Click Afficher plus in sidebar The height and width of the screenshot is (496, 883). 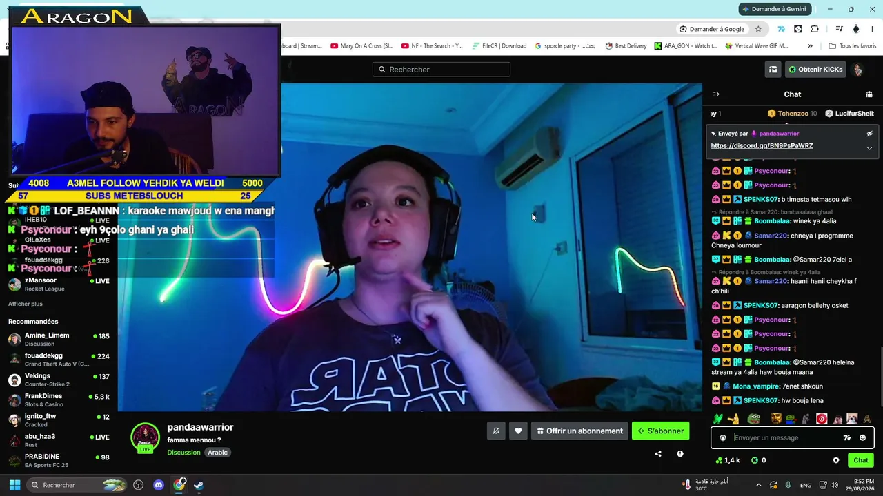click(x=26, y=304)
